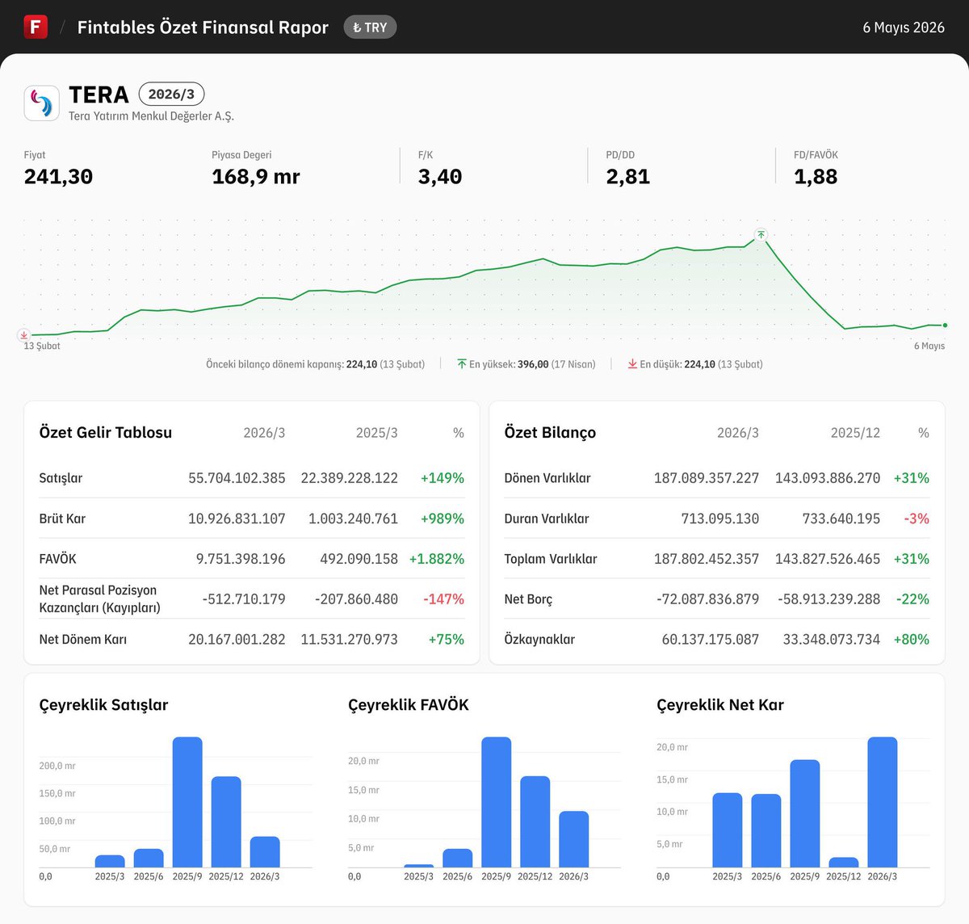
Task: Click the Satışlar change +149%
Action: tap(443, 478)
